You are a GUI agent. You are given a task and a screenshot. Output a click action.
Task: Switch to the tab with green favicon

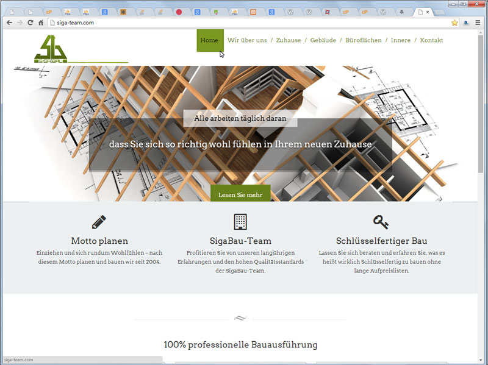tap(216, 12)
